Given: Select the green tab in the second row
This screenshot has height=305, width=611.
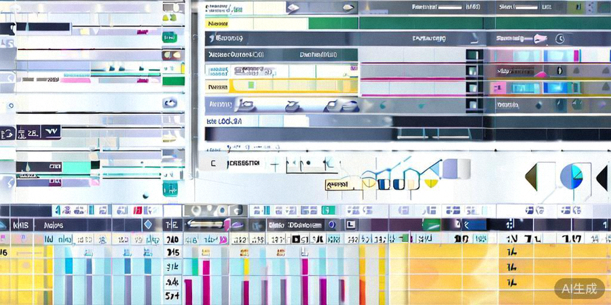Looking at the screenshot, I should click(333, 23).
